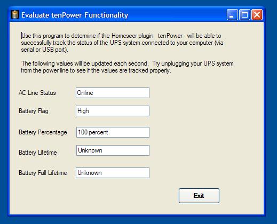This screenshot has height=224, width=277.
Task: Select the Battery Lifetime field showing Unknown
Action: [113, 150]
